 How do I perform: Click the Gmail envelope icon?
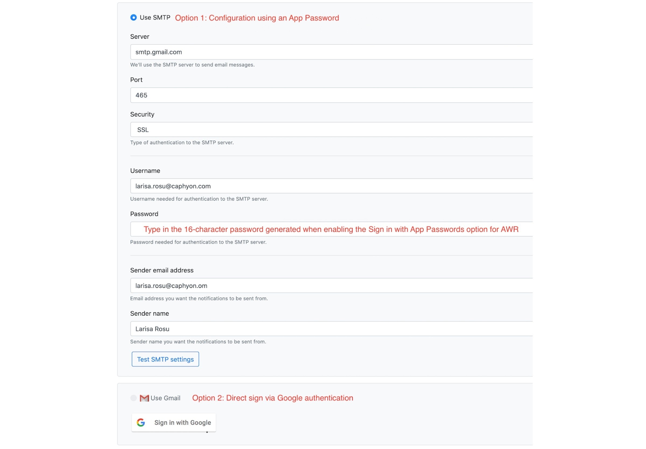coord(144,398)
